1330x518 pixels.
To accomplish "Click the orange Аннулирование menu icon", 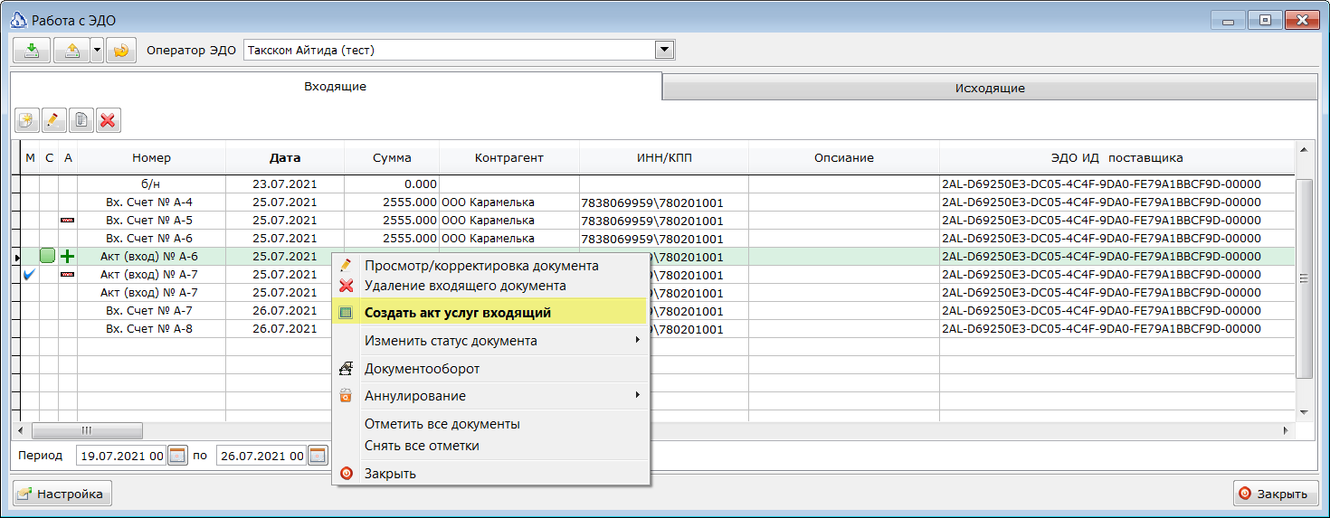I will coord(346,396).
